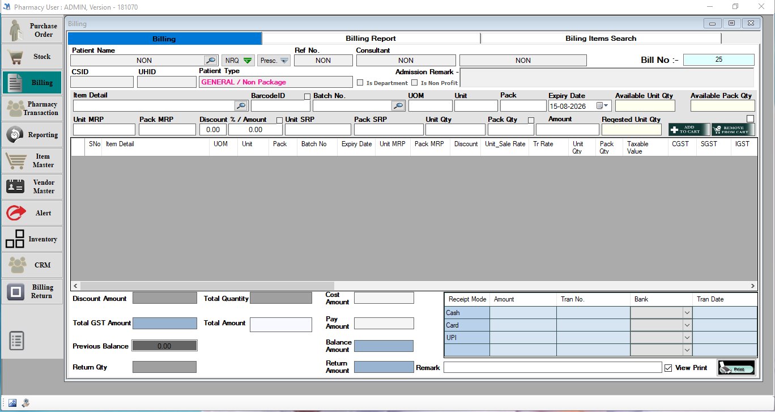Open the Alert module

tap(32, 213)
